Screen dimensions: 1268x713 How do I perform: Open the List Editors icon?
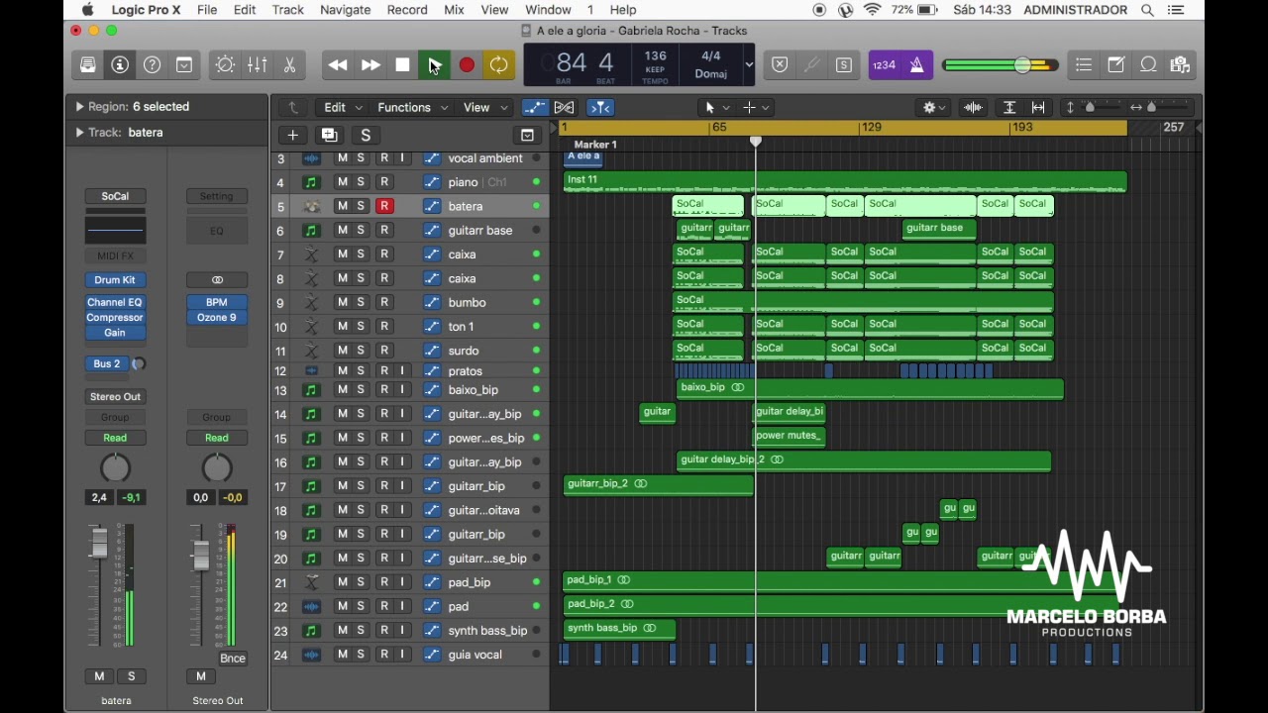coord(1084,65)
